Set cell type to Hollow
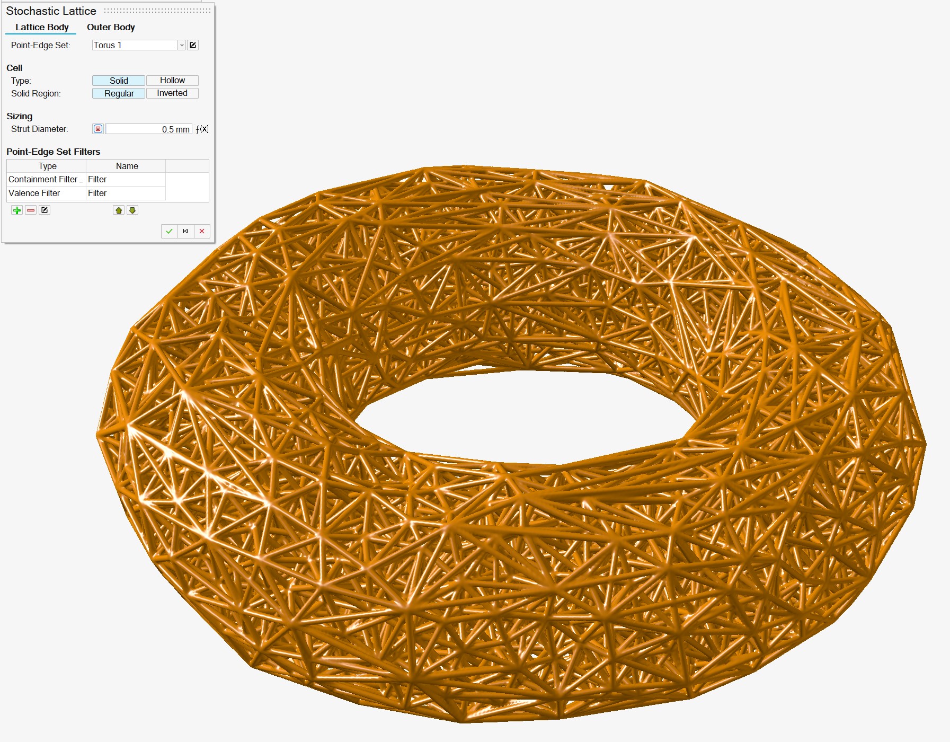Screen dimensions: 950x742 click(172, 81)
